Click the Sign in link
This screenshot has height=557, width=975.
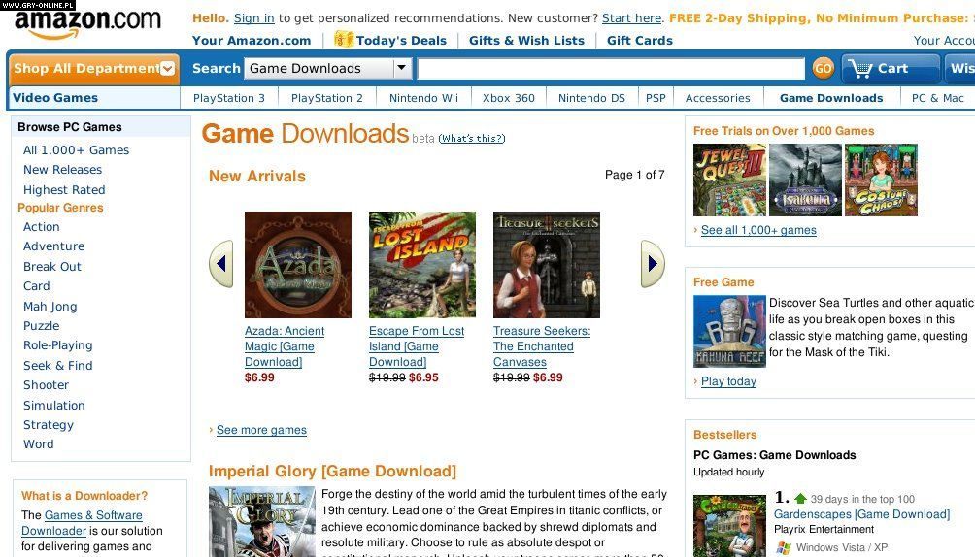click(x=253, y=18)
